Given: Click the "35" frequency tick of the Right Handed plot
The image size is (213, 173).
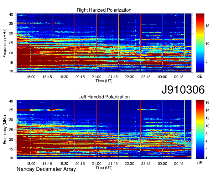Looking at the screenshot, I should pos(11,24).
